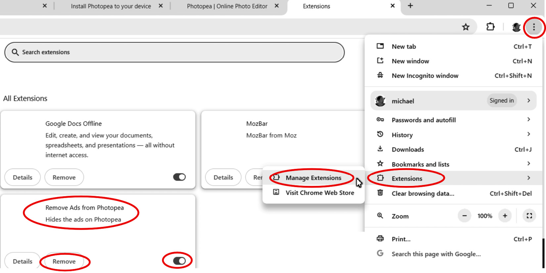
Task: Select Clear browsing data menu item
Action: tap(454, 193)
